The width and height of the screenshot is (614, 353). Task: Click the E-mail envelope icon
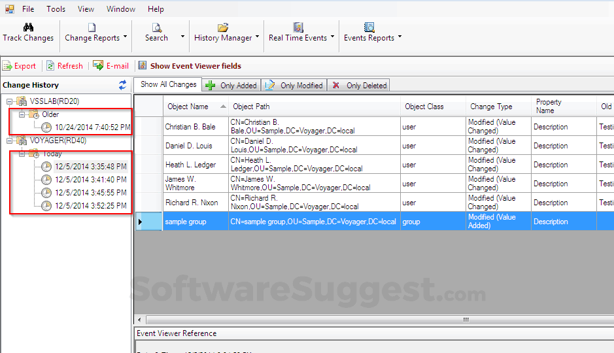pos(98,65)
